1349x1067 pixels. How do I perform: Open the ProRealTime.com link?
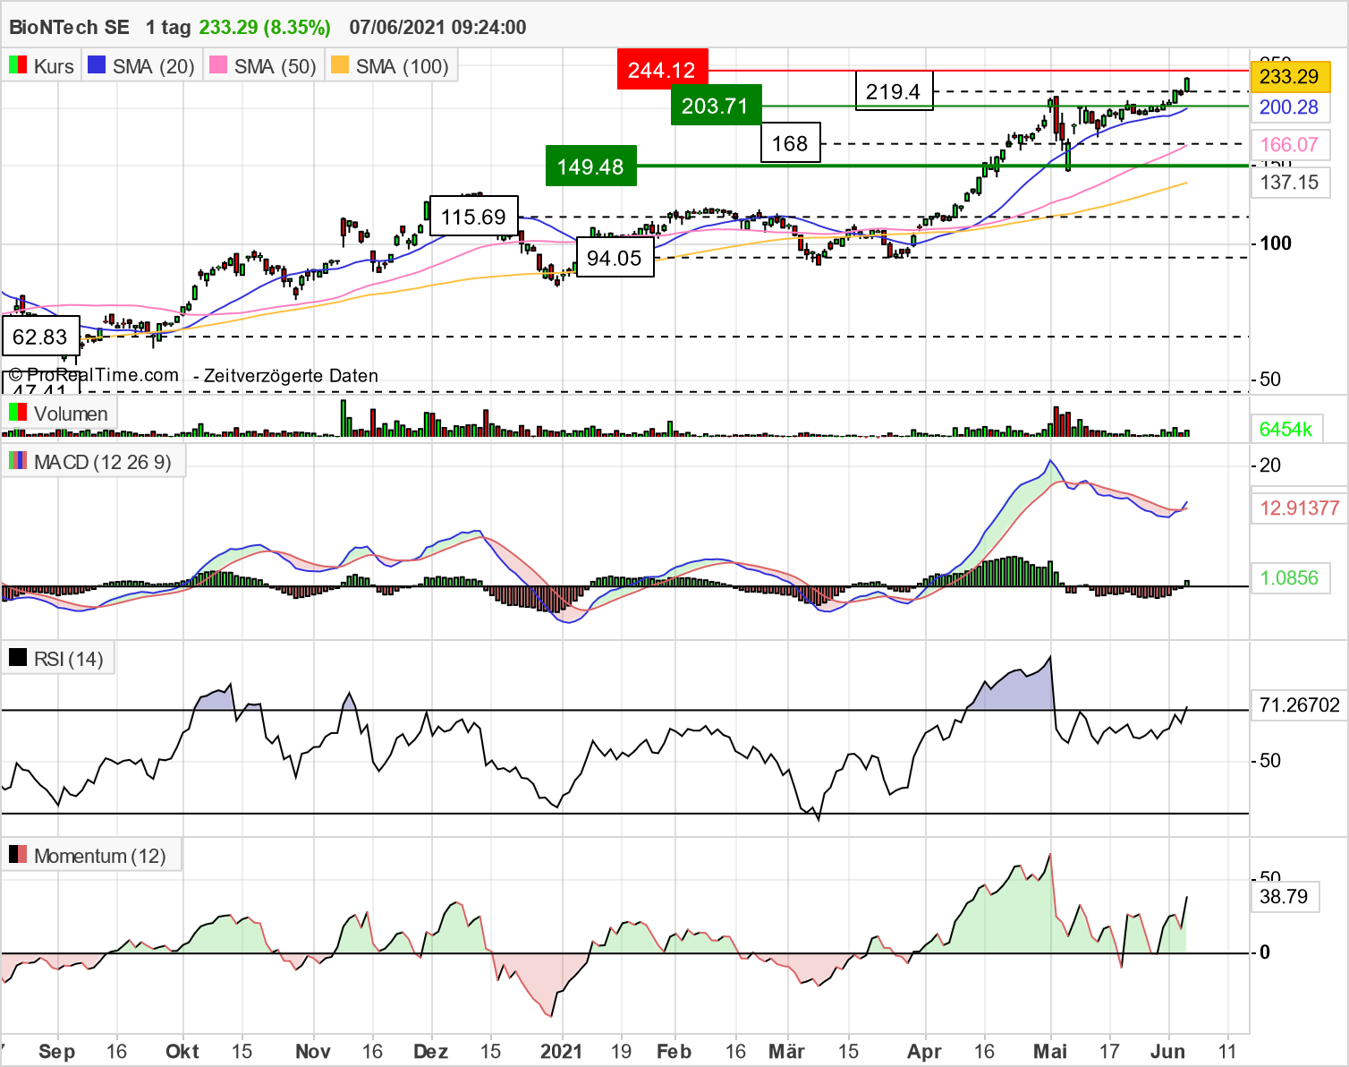pos(92,376)
